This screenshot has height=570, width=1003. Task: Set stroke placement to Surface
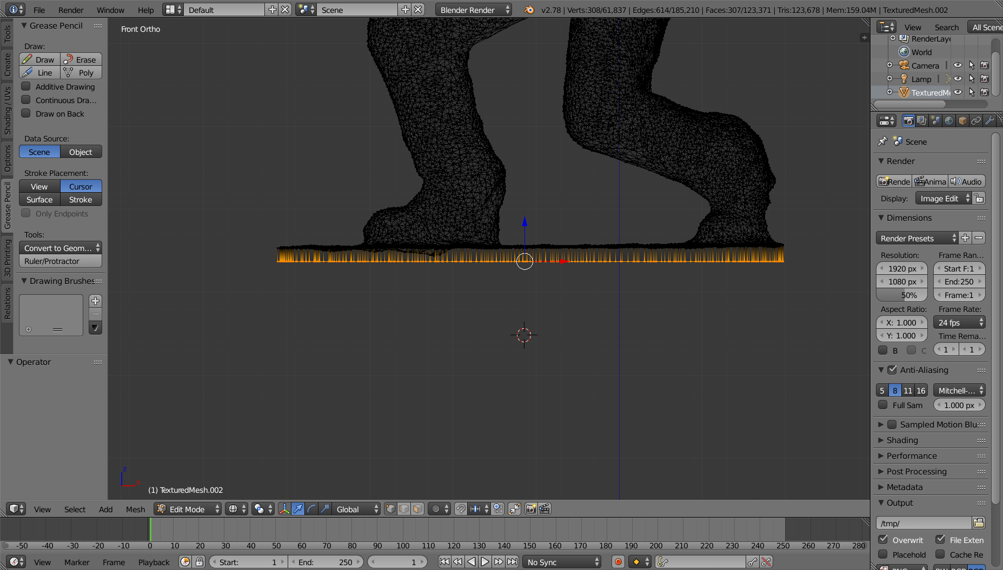coord(39,199)
